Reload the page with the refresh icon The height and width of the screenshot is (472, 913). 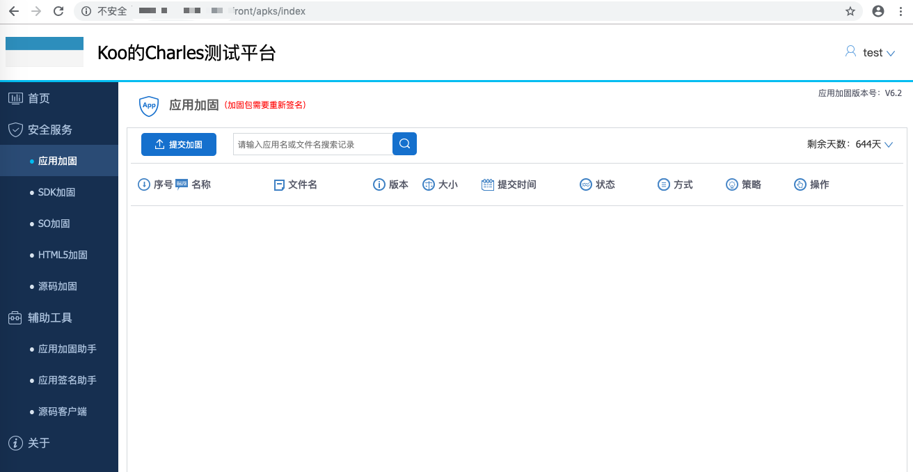click(59, 11)
